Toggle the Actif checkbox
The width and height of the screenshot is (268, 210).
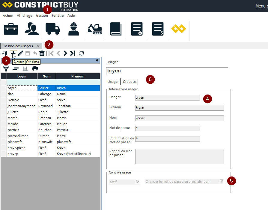click(138, 182)
